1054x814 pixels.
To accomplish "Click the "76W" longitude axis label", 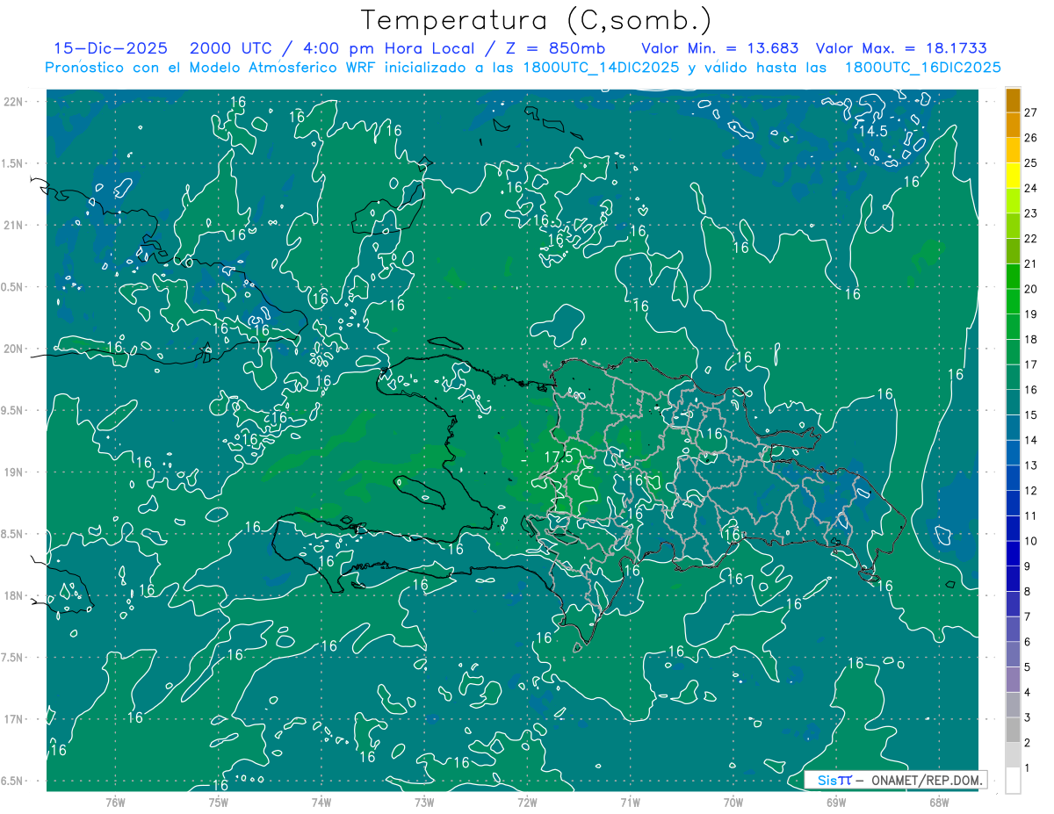I will coord(115,803).
